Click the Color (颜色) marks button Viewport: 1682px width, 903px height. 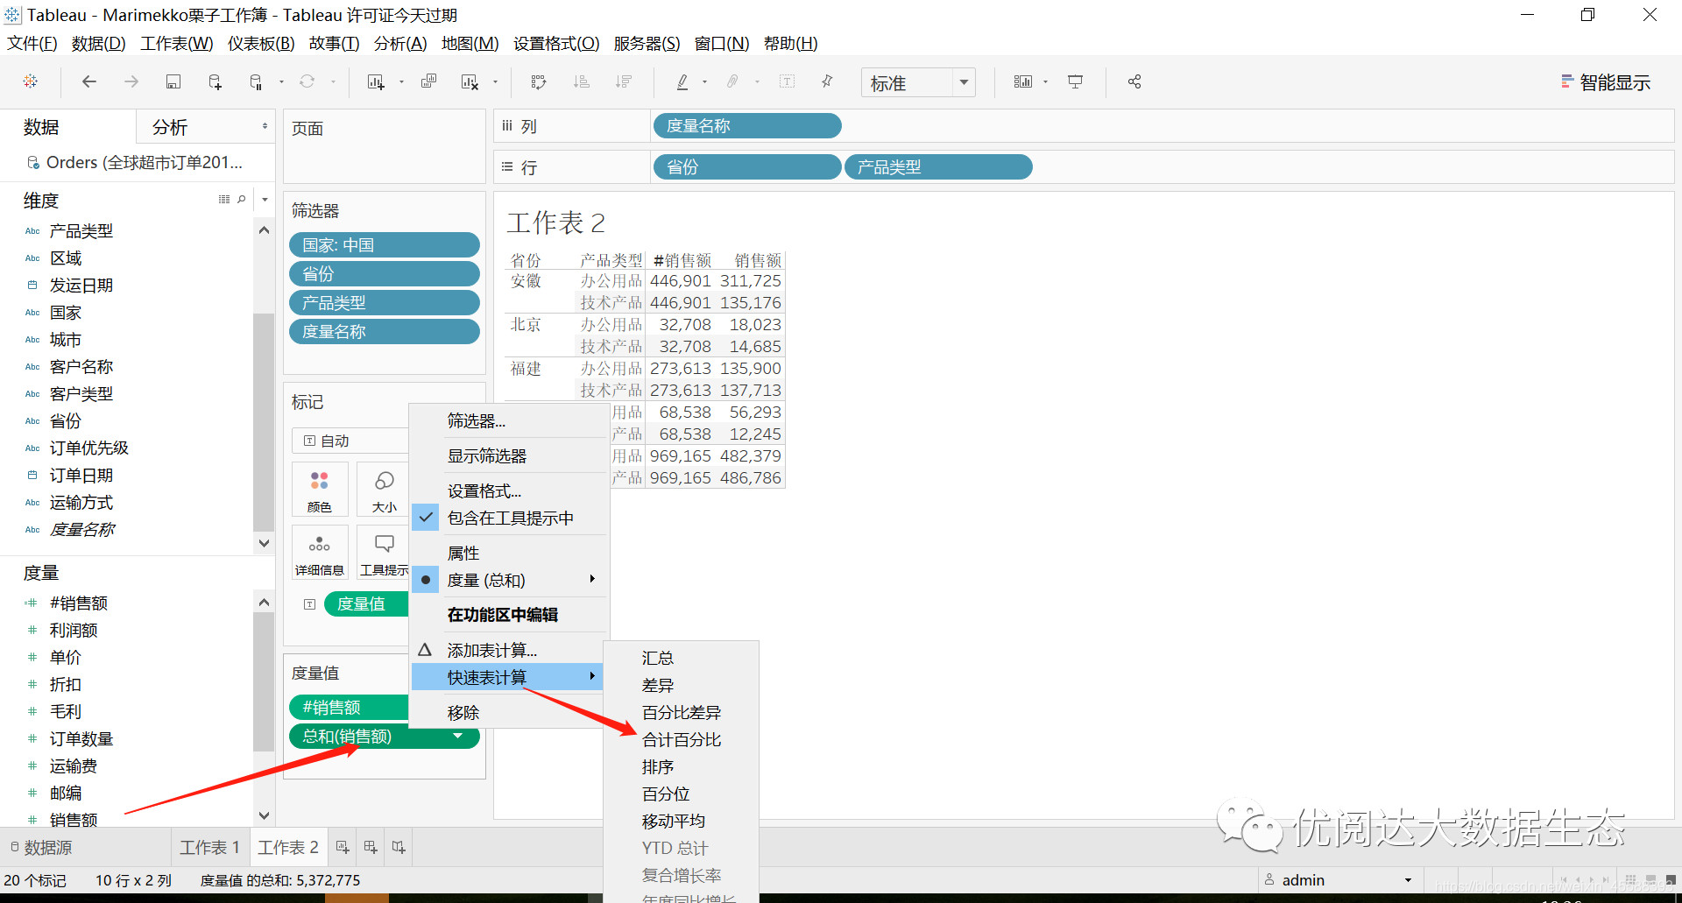click(320, 490)
